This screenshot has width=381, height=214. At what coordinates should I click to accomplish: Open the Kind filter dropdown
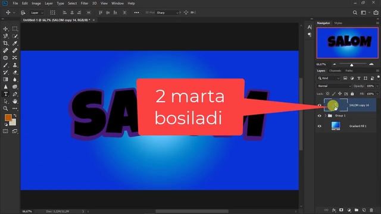[x=329, y=78]
